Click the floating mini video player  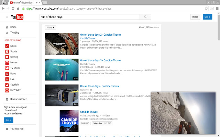point(183,113)
